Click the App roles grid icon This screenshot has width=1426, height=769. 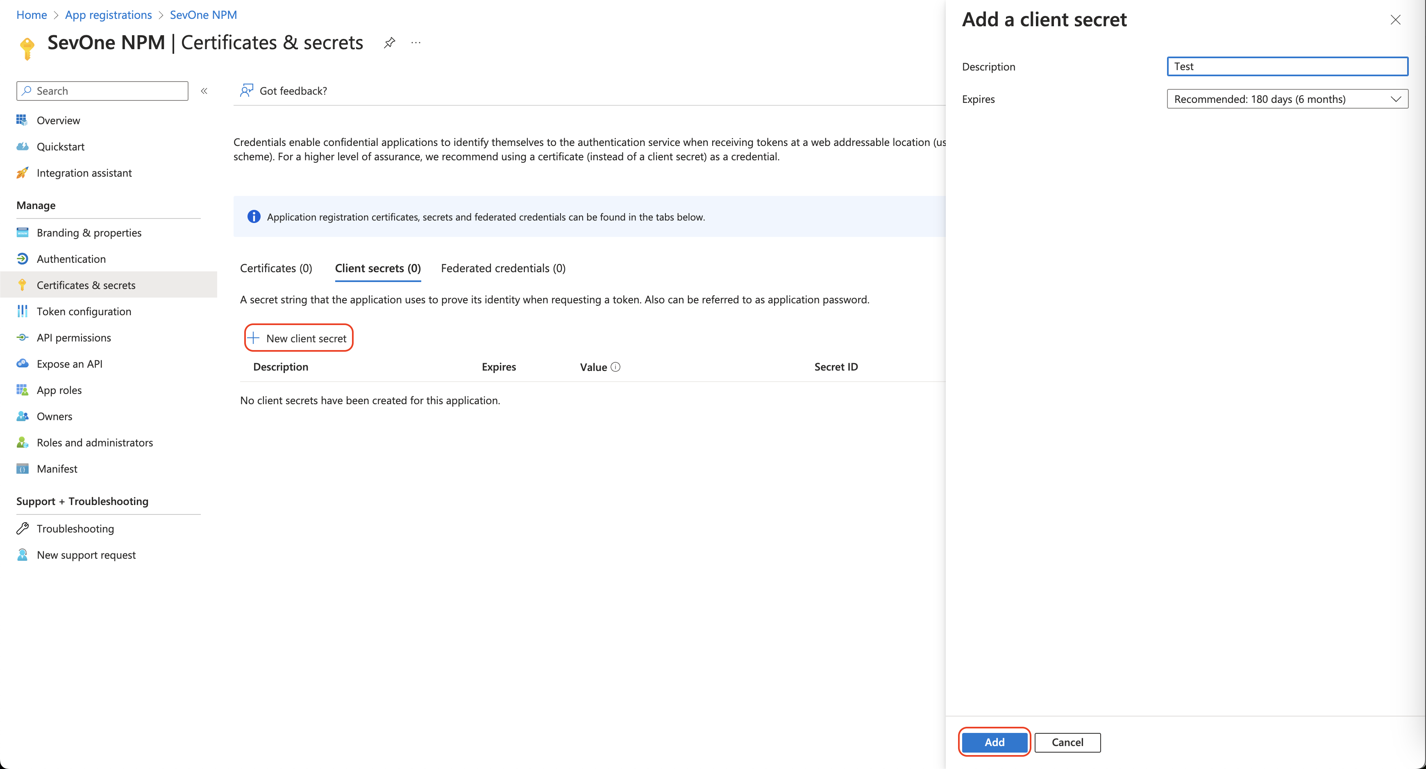22,390
